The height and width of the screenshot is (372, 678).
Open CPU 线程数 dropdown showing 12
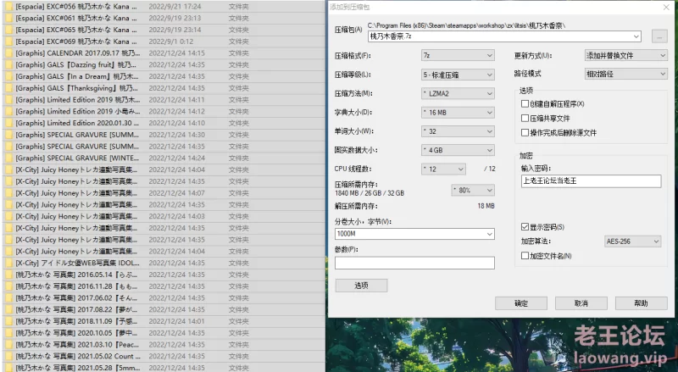[443, 169]
